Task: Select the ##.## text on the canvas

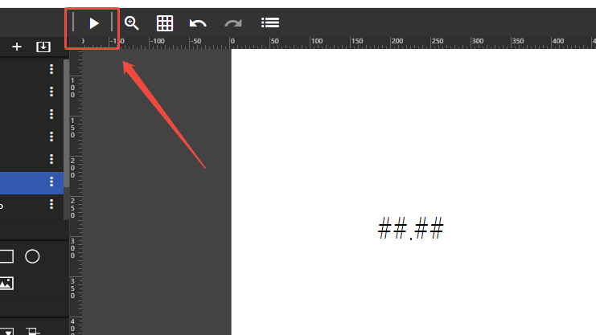Action: pos(410,228)
